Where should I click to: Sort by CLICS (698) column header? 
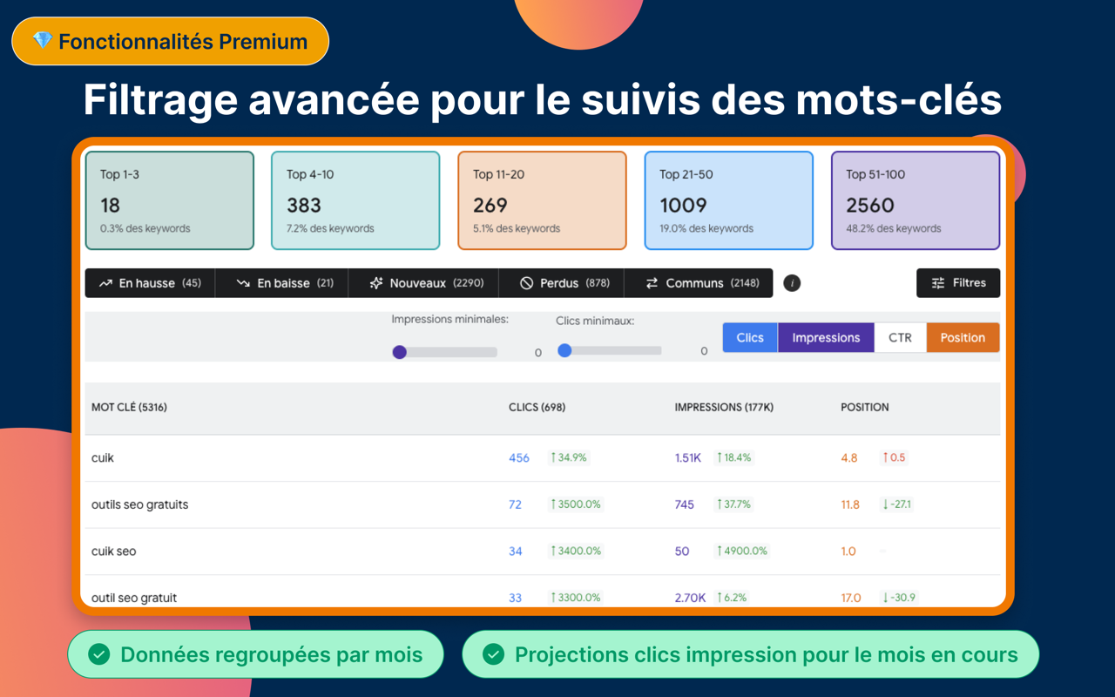pos(537,408)
